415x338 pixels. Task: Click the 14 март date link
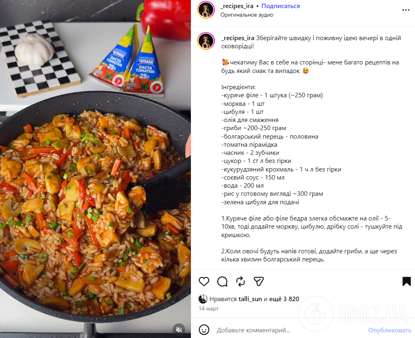click(209, 309)
